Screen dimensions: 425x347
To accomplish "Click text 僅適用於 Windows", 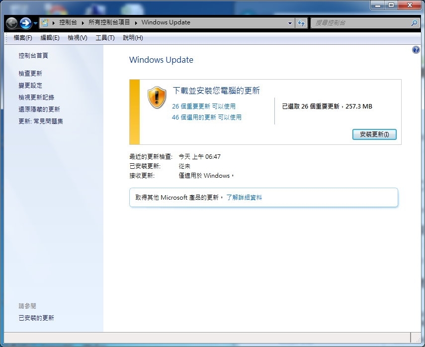I will pyautogui.click(x=206, y=176).
